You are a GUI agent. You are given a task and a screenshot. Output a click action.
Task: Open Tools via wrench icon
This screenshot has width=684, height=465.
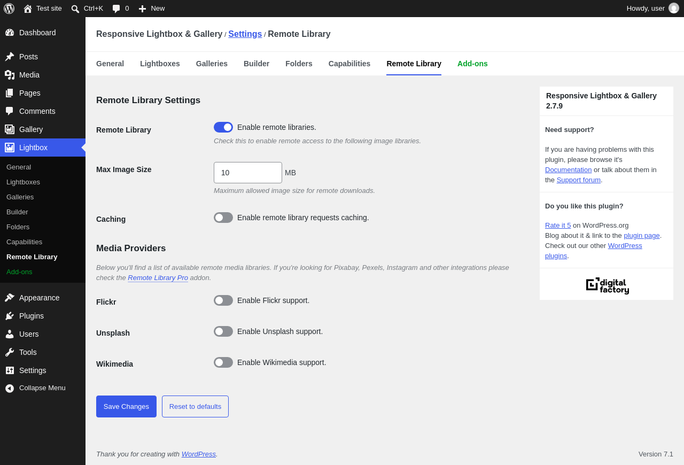pyautogui.click(x=10, y=352)
